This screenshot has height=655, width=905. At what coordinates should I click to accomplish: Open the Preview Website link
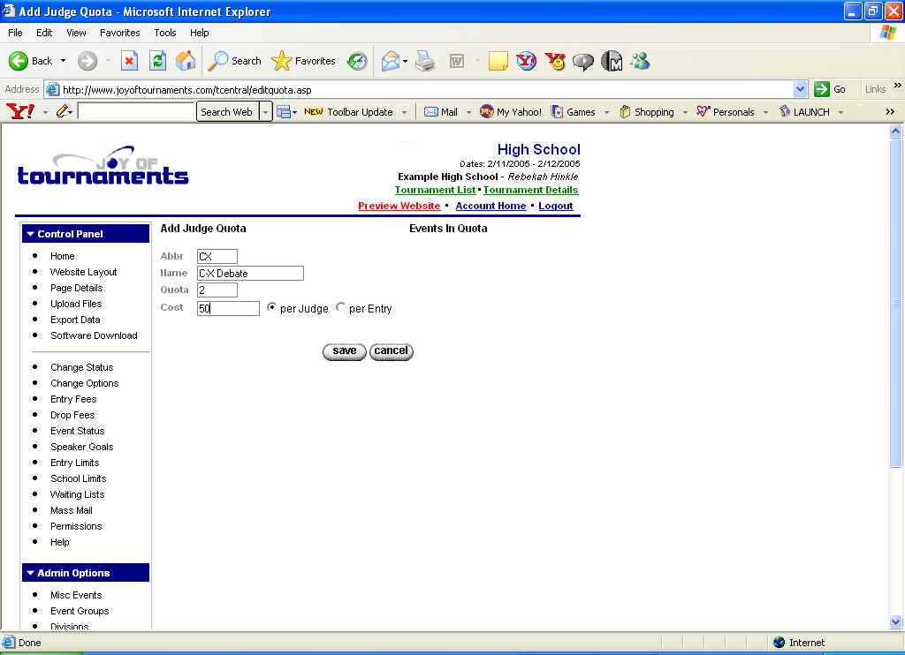coord(399,206)
